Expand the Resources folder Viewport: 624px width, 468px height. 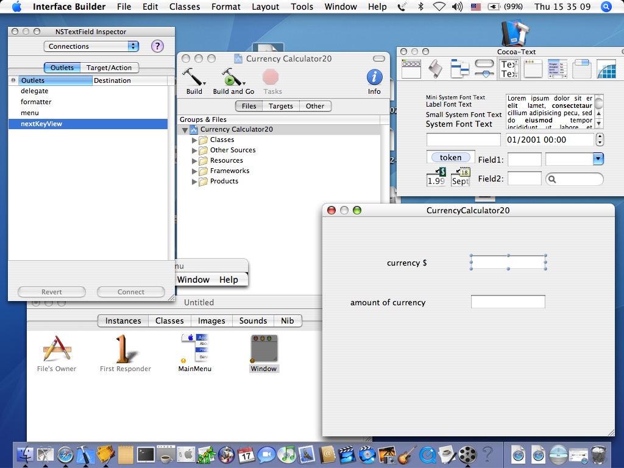coord(194,161)
